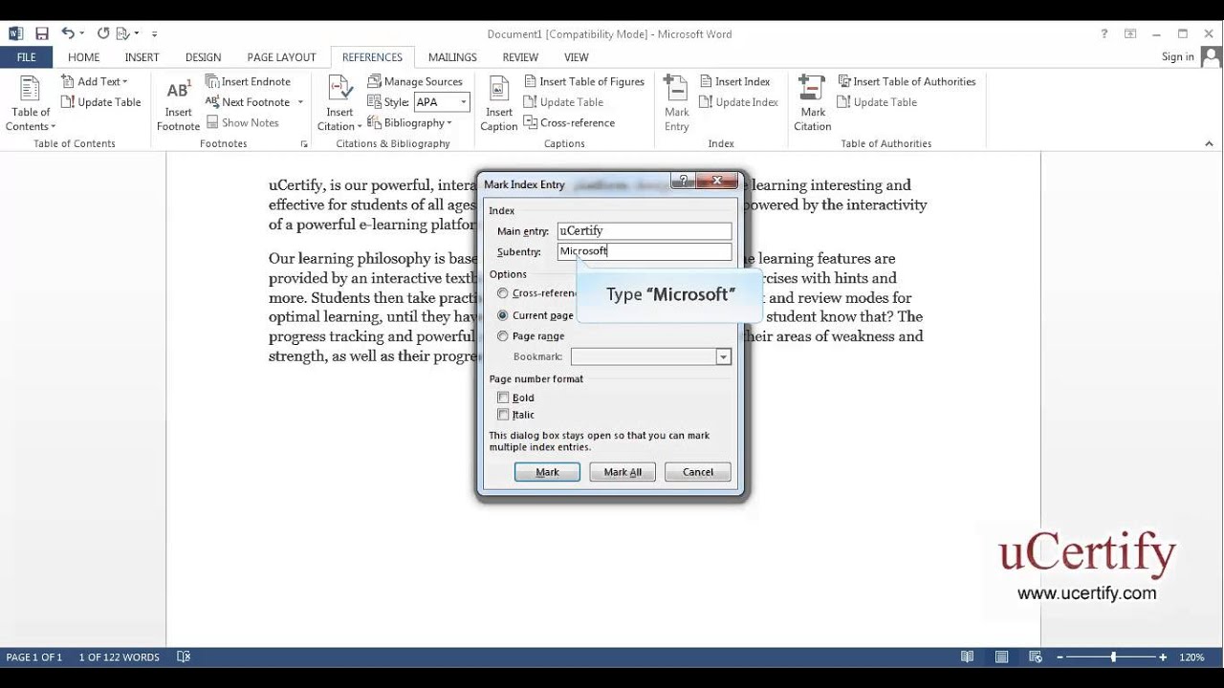Click Cancel in Mark Index Entry dialog
Screen dimensions: 1224x688
click(x=698, y=472)
